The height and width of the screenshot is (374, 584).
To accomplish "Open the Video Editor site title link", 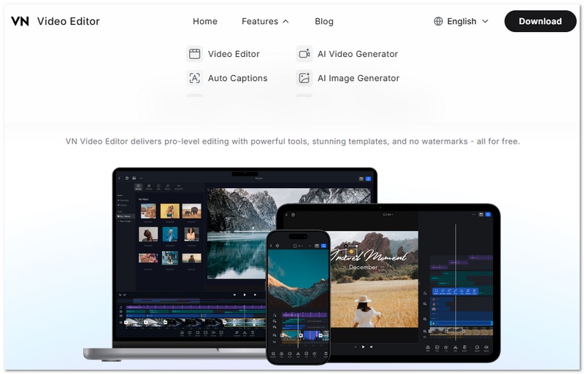I will coord(68,21).
